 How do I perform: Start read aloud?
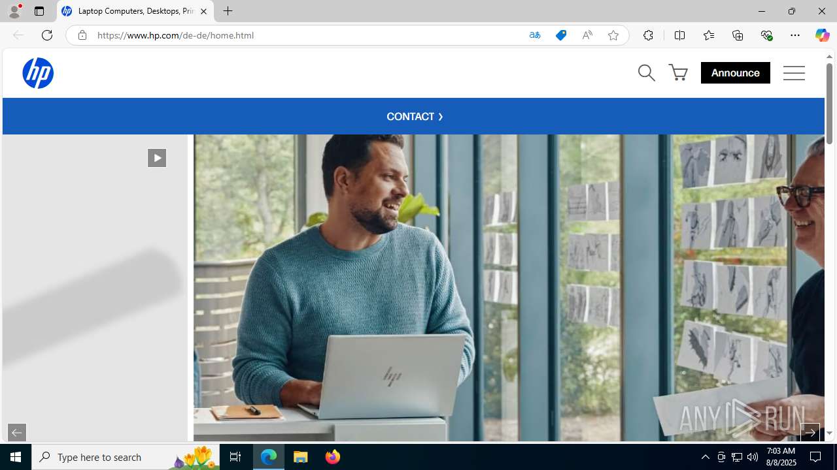click(x=587, y=35)
